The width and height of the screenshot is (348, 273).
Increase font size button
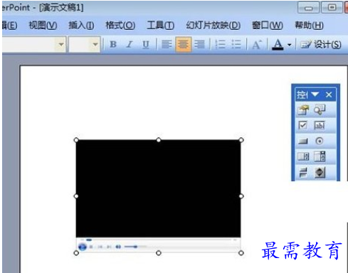point(257,44)
